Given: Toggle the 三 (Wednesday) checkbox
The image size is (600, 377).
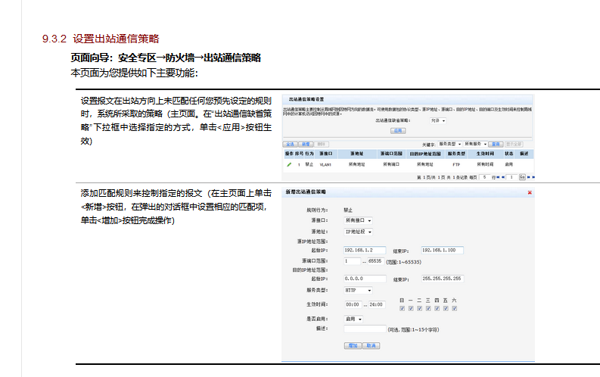Looking at the screenshot, I should tap(428, 309).
